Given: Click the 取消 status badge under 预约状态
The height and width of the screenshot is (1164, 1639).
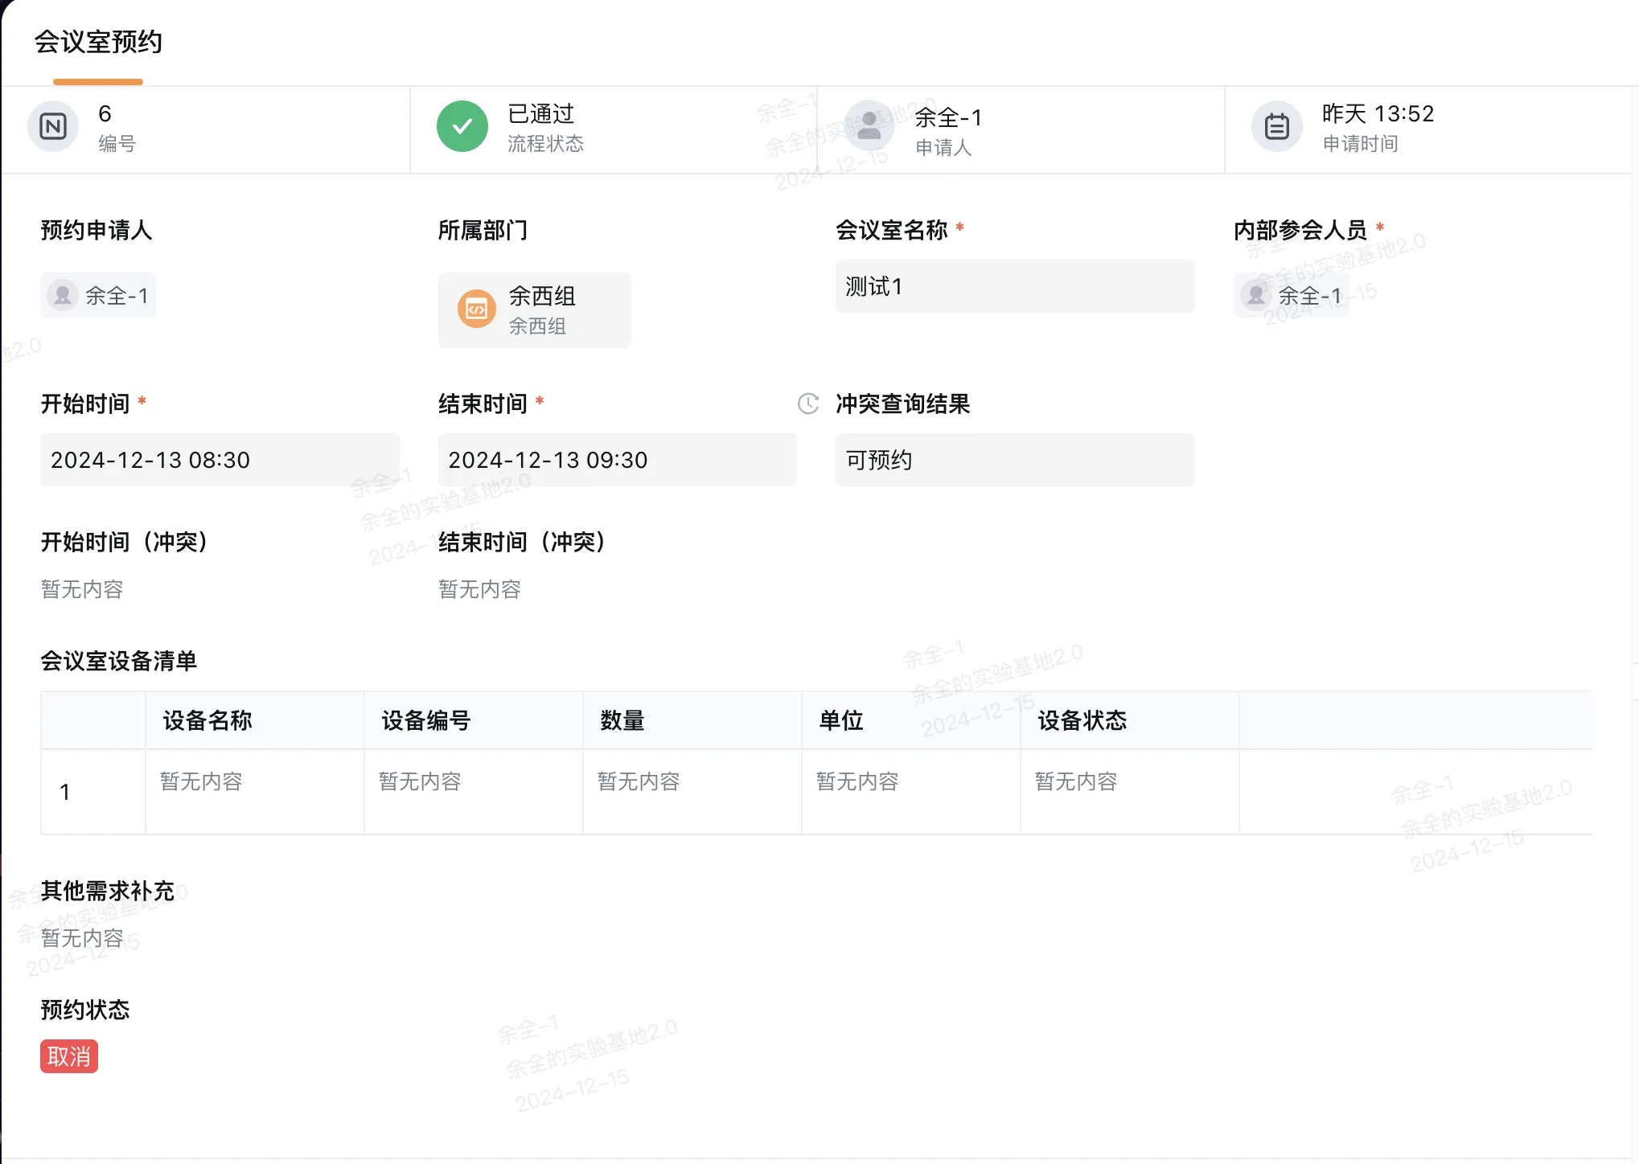Looking at the screenshot, I should point(68,1057).
